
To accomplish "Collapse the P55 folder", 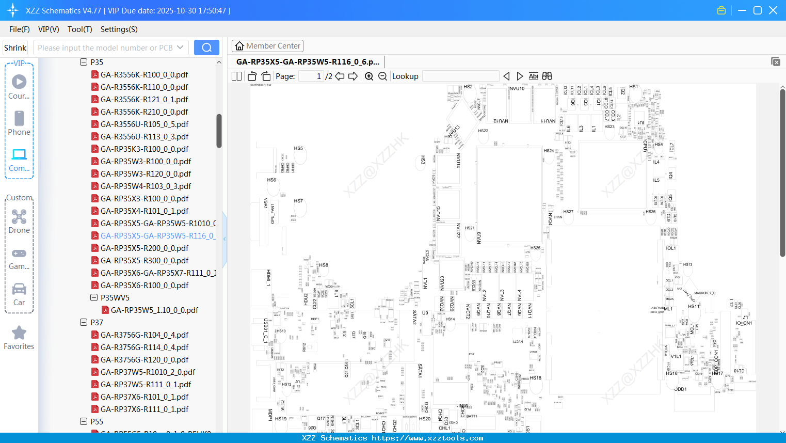I will (84, 421).
